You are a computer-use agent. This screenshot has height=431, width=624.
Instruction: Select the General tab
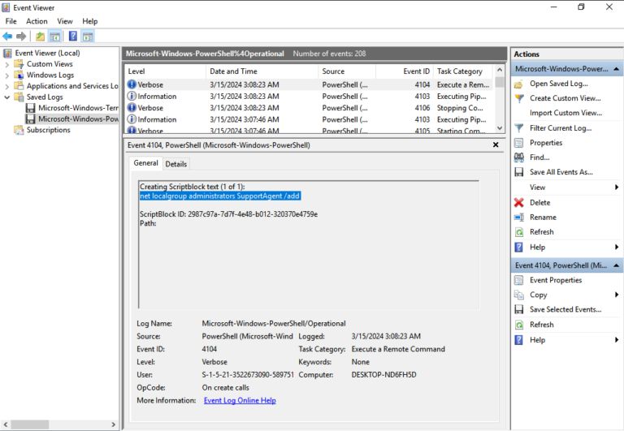click(145, 163)
